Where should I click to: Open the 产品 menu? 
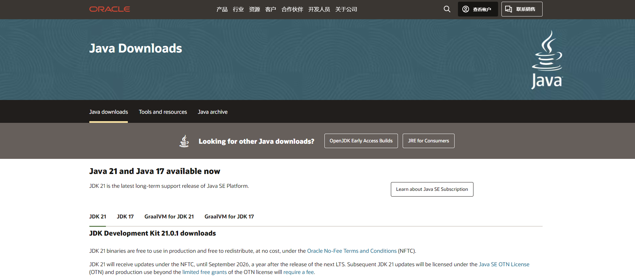tap(222, 9)
